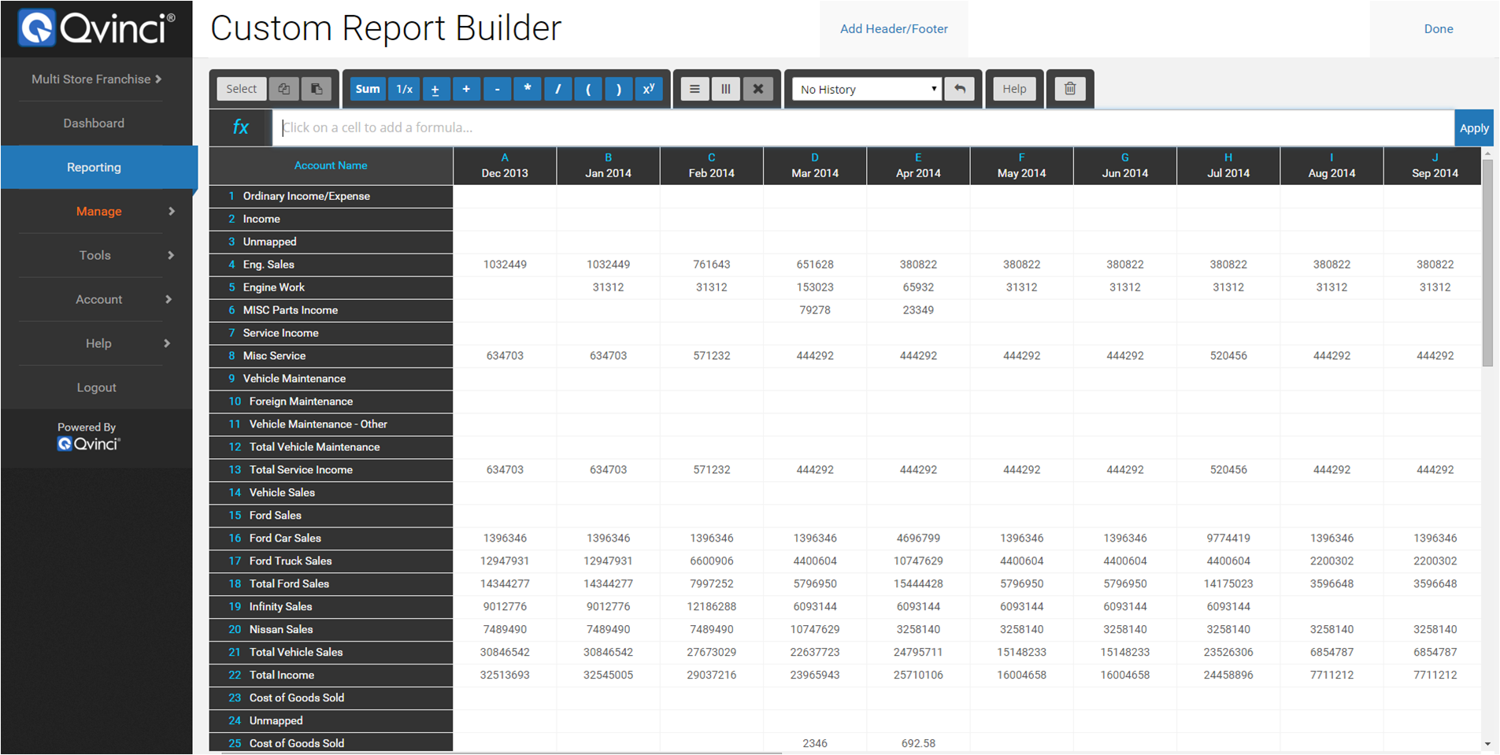Expand the Multi Store Franchise selector
The image size is (1500, 755).
pyautogui.click(x=96, y=79)
